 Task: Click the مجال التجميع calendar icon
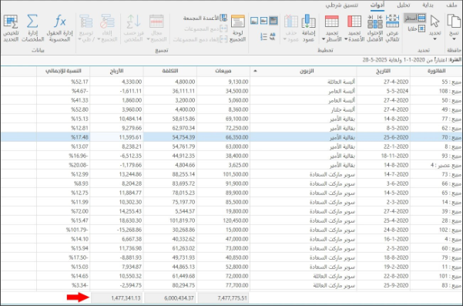[x=156, y=22]
